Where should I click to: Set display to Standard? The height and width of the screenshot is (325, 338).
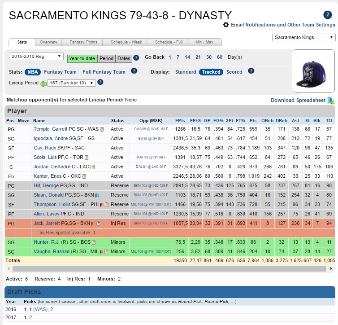186,72
